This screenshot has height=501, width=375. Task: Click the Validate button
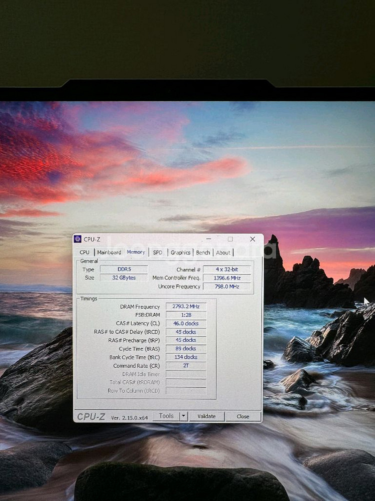[206, 416]
